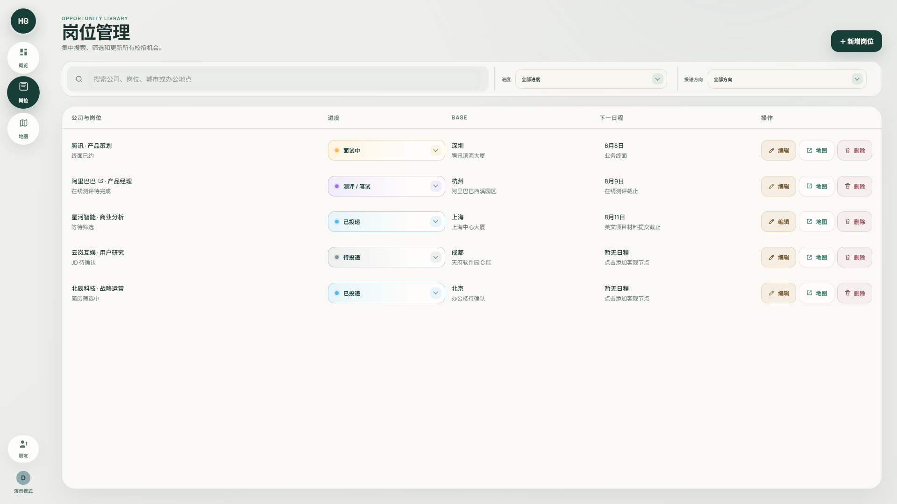Expand 已投递 status dropdown for 星河智能
This screenshot has width=897, height=504.
tap(386, 222)
